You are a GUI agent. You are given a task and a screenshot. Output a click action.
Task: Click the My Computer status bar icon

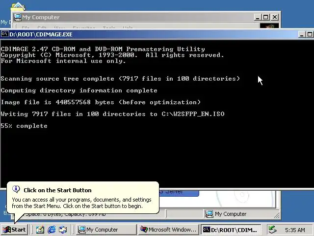(x=209, y=214)
